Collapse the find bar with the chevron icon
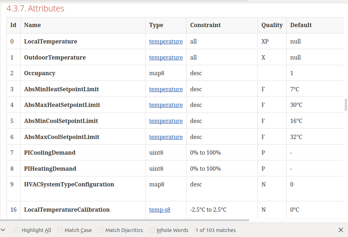The height and width of the screenshot is (237, 348). pyautogui.click(x=3, y=230)
